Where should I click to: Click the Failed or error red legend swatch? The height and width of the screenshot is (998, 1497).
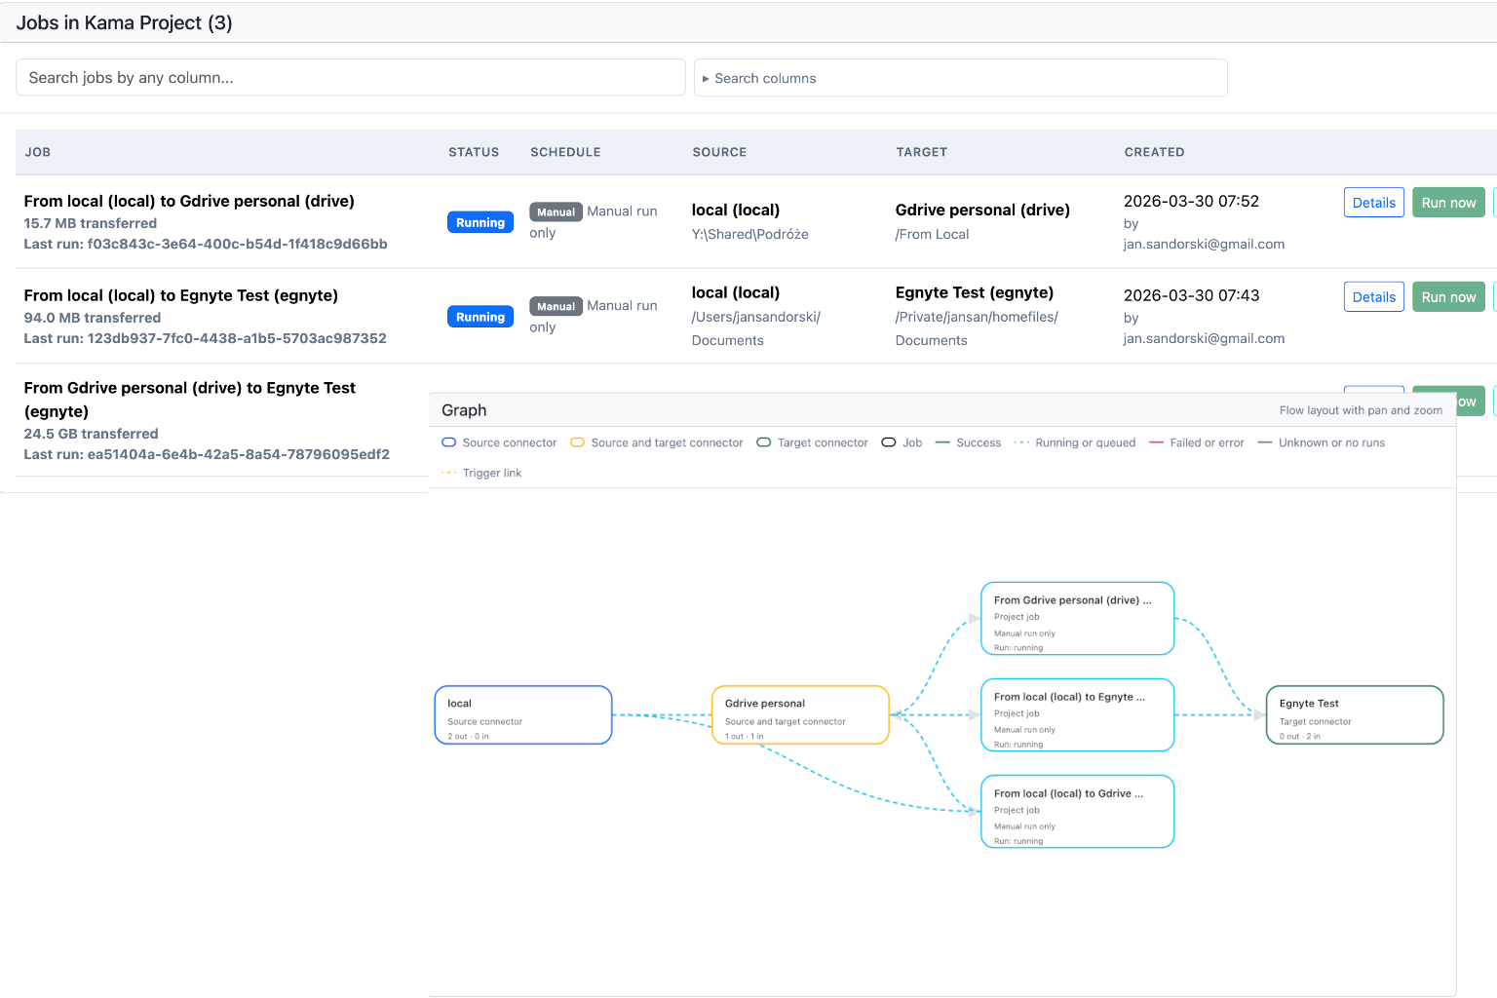1156,442
